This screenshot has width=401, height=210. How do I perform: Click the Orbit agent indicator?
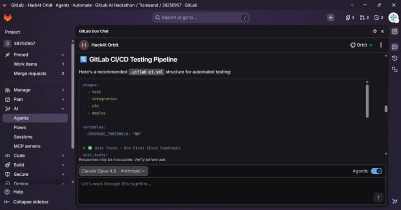(x=361, y=45)
